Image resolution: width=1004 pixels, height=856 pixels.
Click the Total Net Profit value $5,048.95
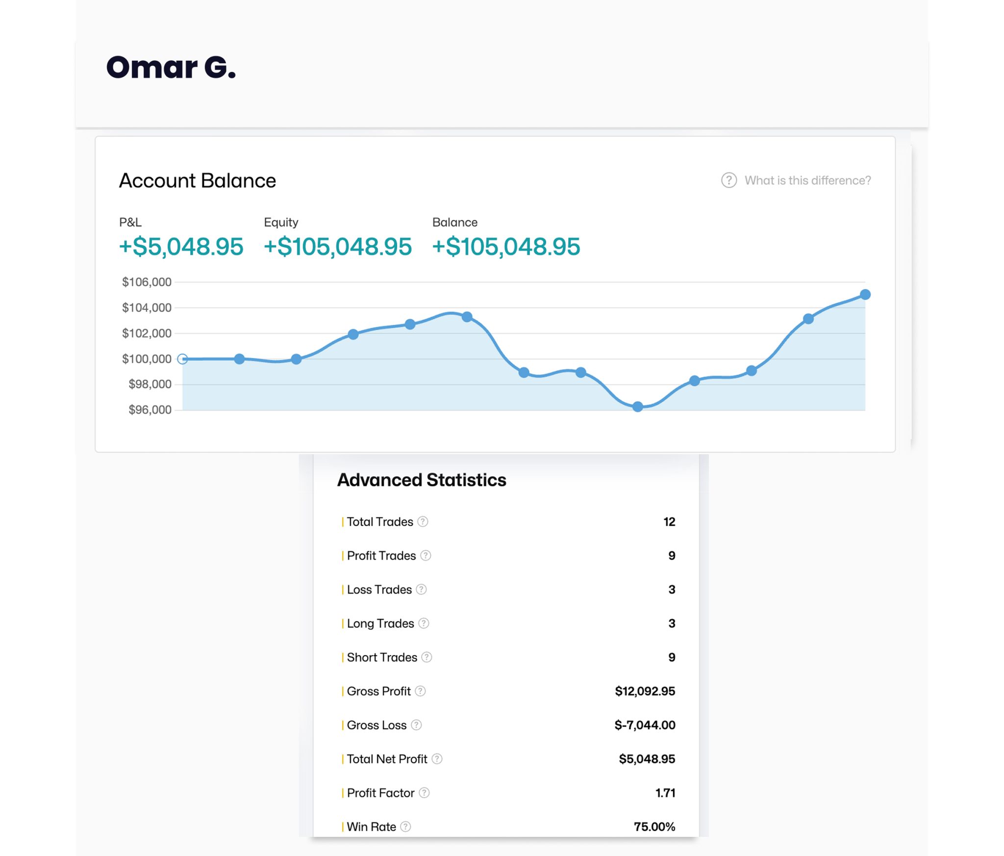(647, 759)
